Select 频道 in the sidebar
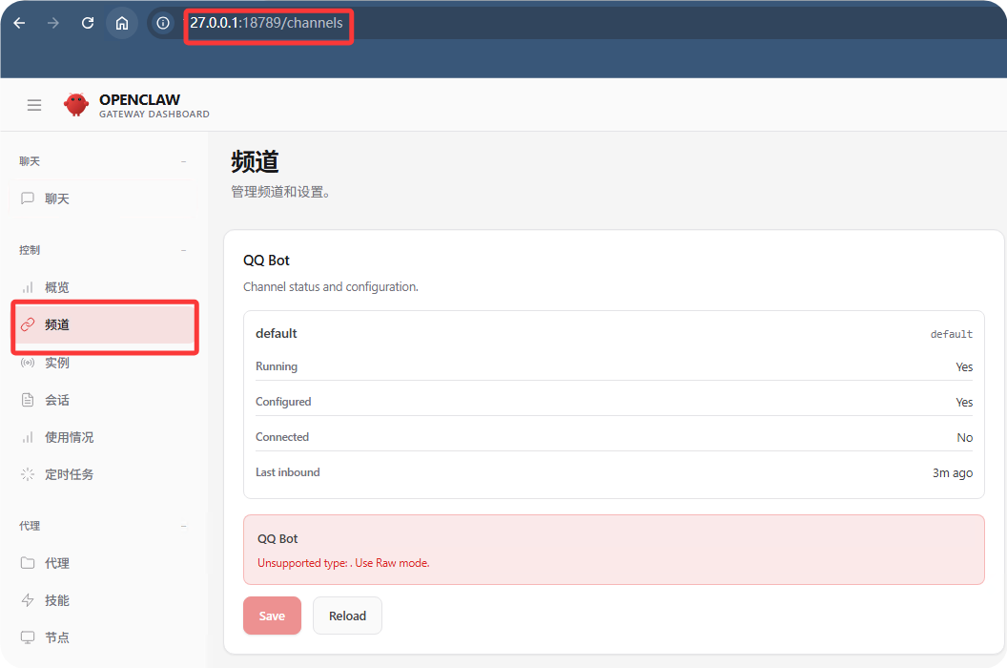1007x668 pixels. click(56, 324)
